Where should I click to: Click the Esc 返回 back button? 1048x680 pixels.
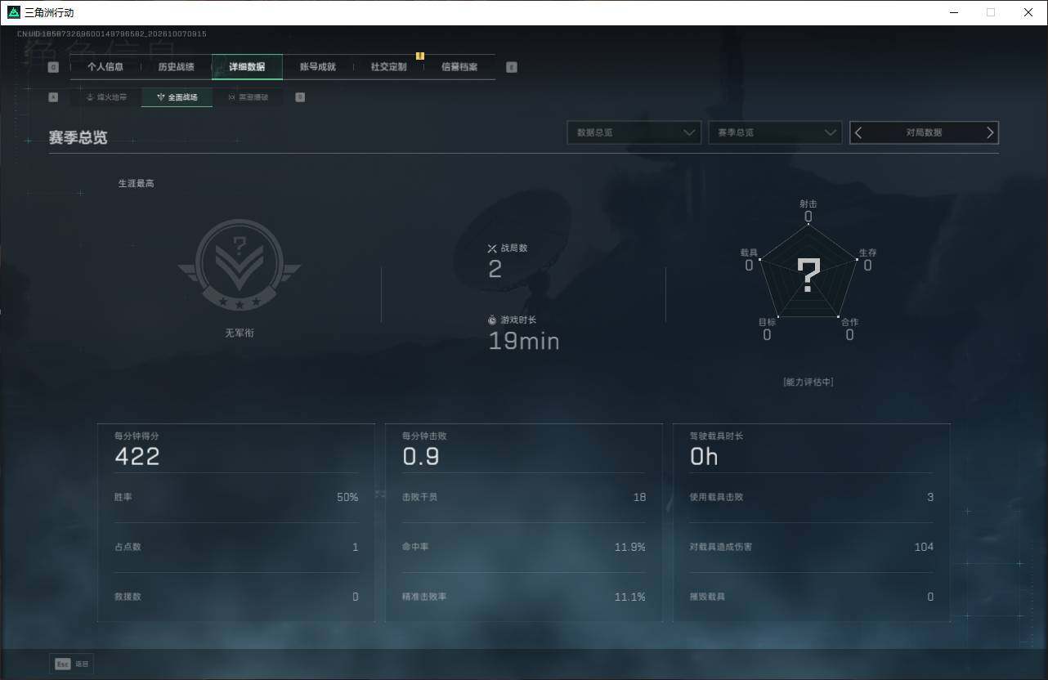click(72, 664)
